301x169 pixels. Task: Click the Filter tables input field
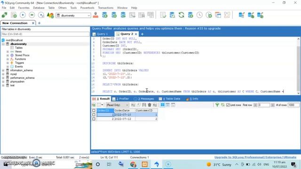(45, 34)
